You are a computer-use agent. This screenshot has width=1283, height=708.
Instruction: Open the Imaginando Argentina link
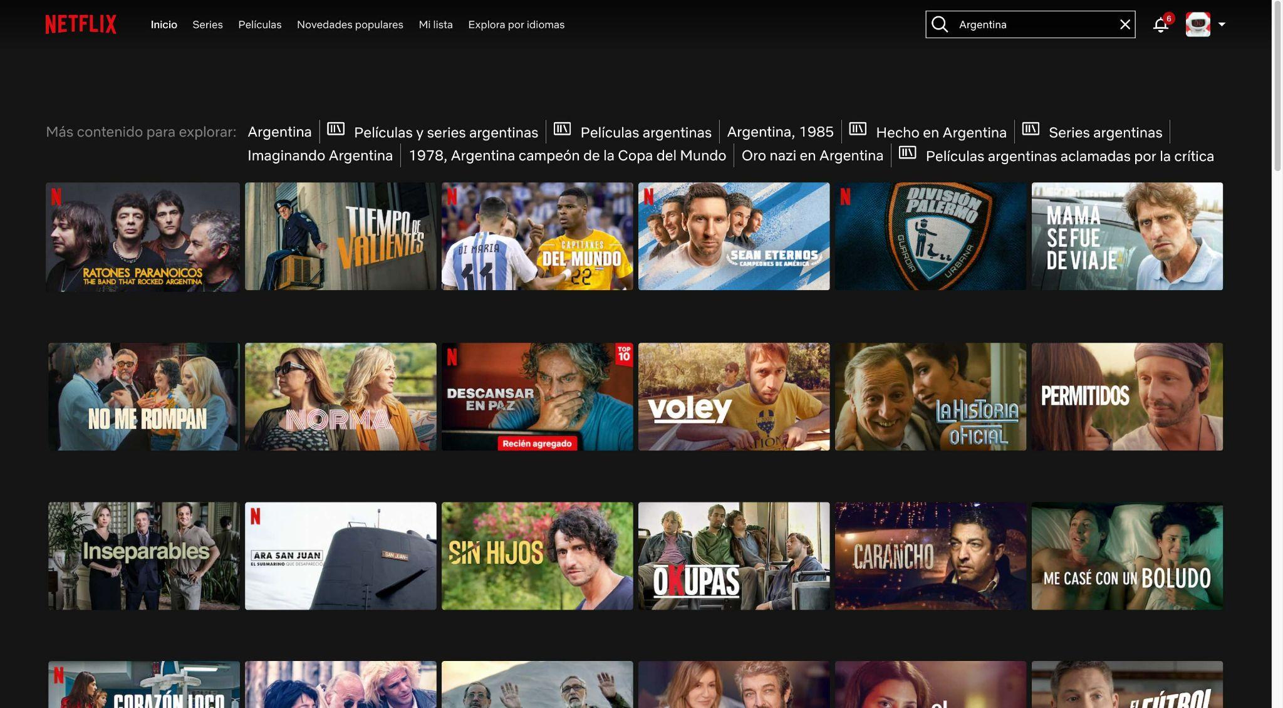tap(320, 156)
